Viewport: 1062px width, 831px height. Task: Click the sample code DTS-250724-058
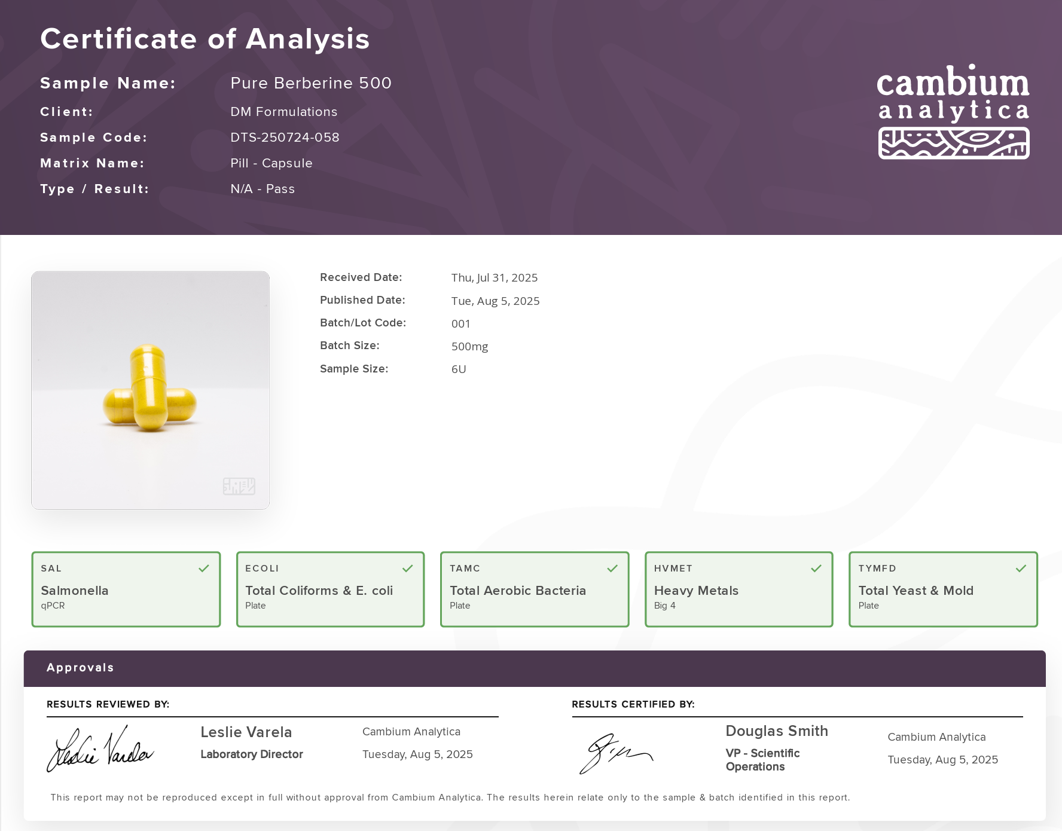[x=285, y=138]
